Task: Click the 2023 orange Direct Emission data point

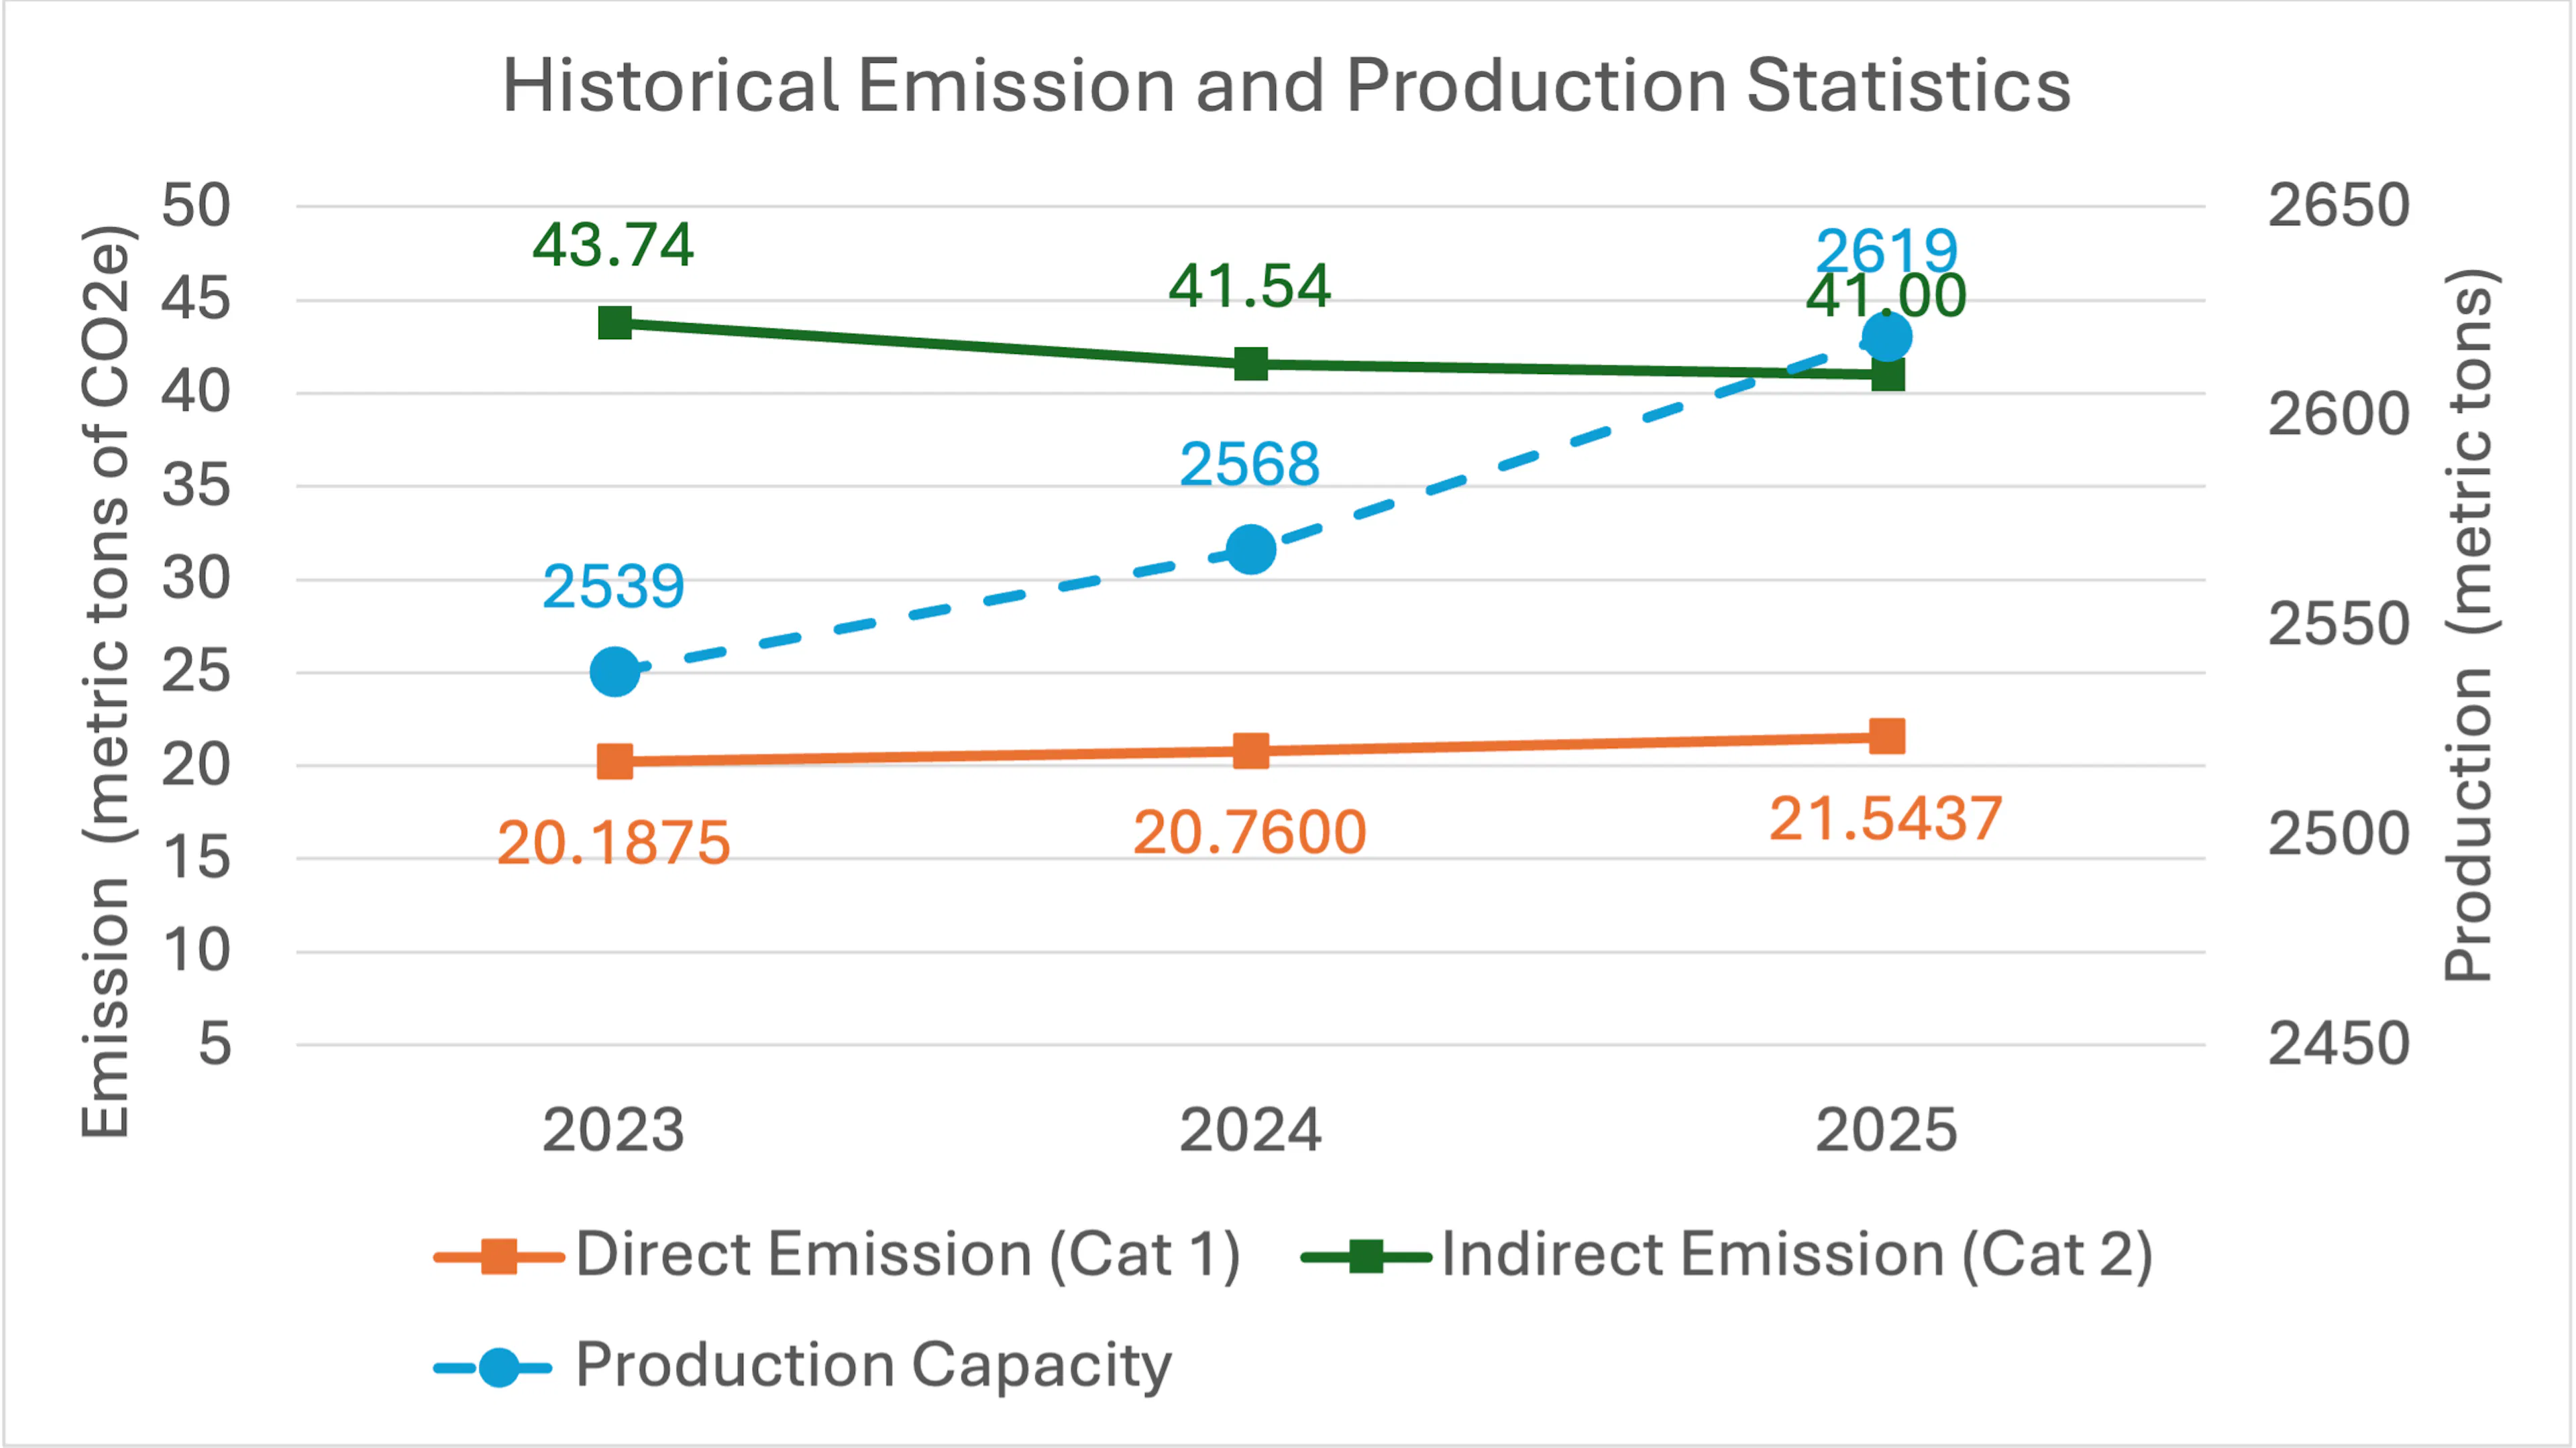Action: pyautogui.click(x=615, y=762)
